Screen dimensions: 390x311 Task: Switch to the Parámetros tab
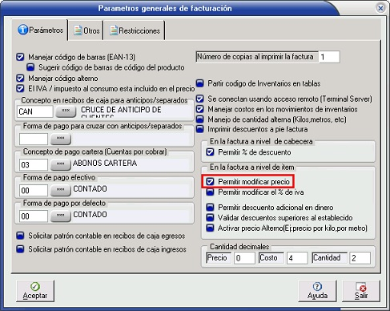(41, 30)
